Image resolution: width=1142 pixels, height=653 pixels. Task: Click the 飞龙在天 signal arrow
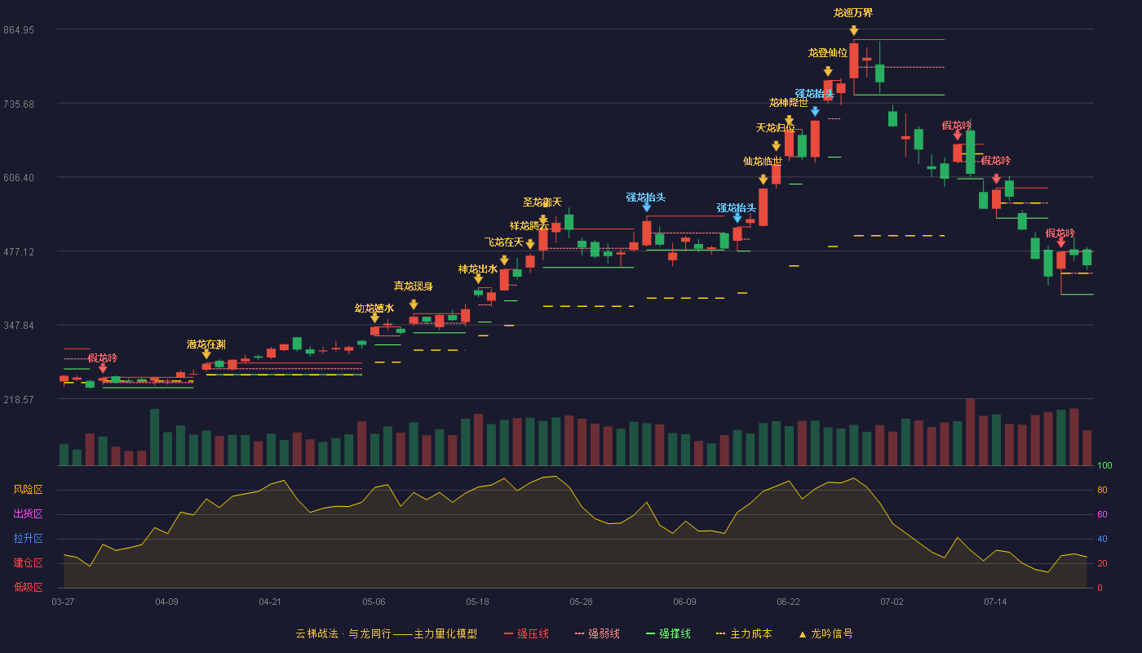point(504,260)
